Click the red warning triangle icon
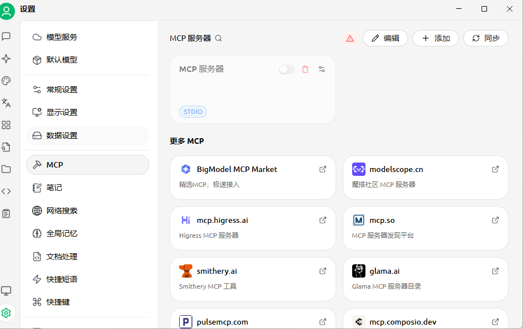523x329 pixels. (x=350, y=38)
